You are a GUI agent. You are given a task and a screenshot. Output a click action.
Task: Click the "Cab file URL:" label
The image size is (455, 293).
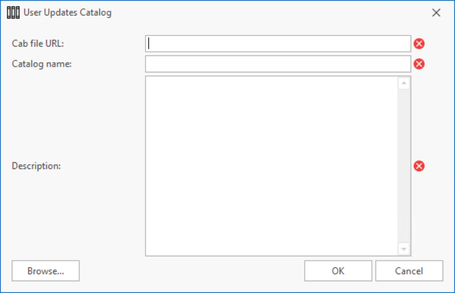(x=38, y=44)
